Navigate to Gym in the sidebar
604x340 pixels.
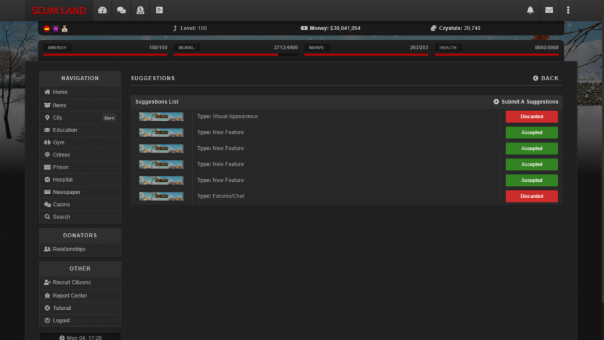58,143
